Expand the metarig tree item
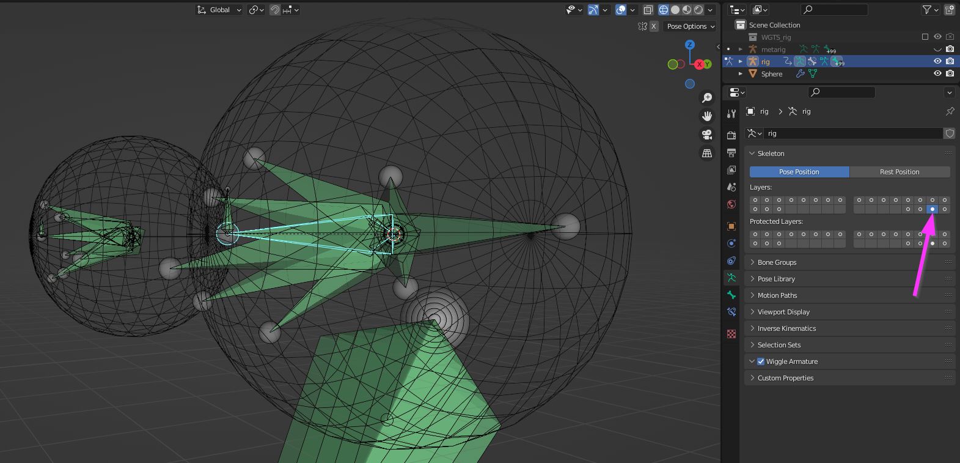This screenshot has width=960, height=463. coord(741,50)
